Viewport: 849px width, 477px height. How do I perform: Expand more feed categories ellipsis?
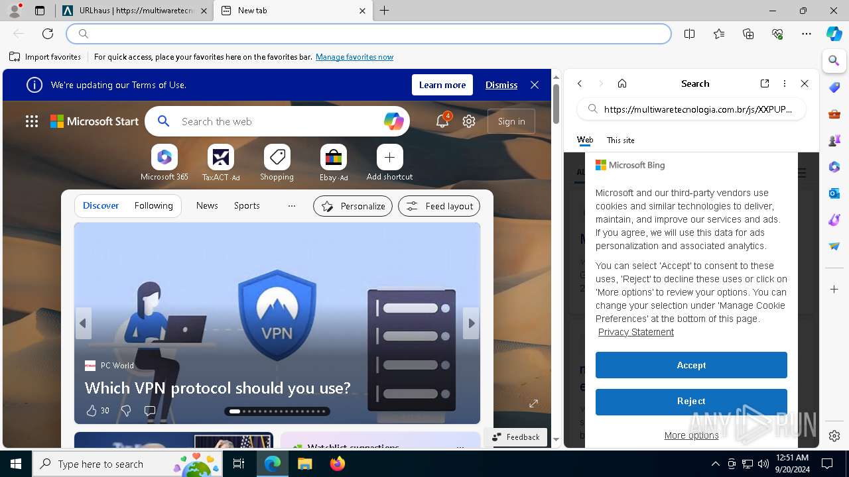tap(292, 205)
